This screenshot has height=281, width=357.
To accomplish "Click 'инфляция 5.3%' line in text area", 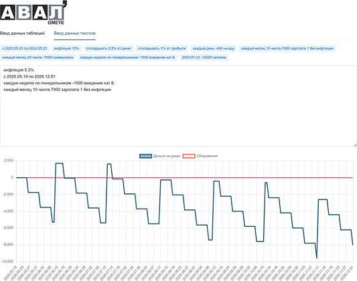I will [19, 70].
